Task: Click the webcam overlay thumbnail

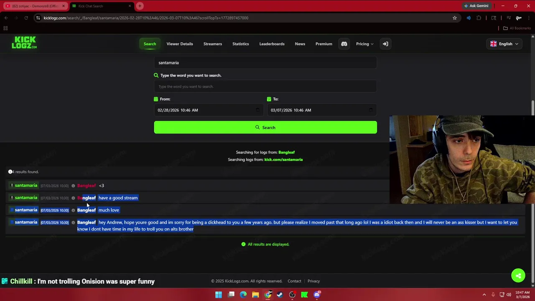Action: [x=462, y=160]
